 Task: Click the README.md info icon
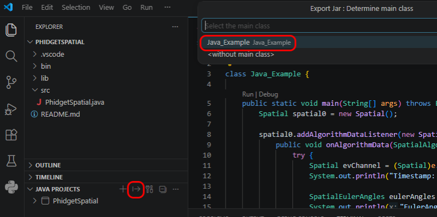[x=34, y=114]
